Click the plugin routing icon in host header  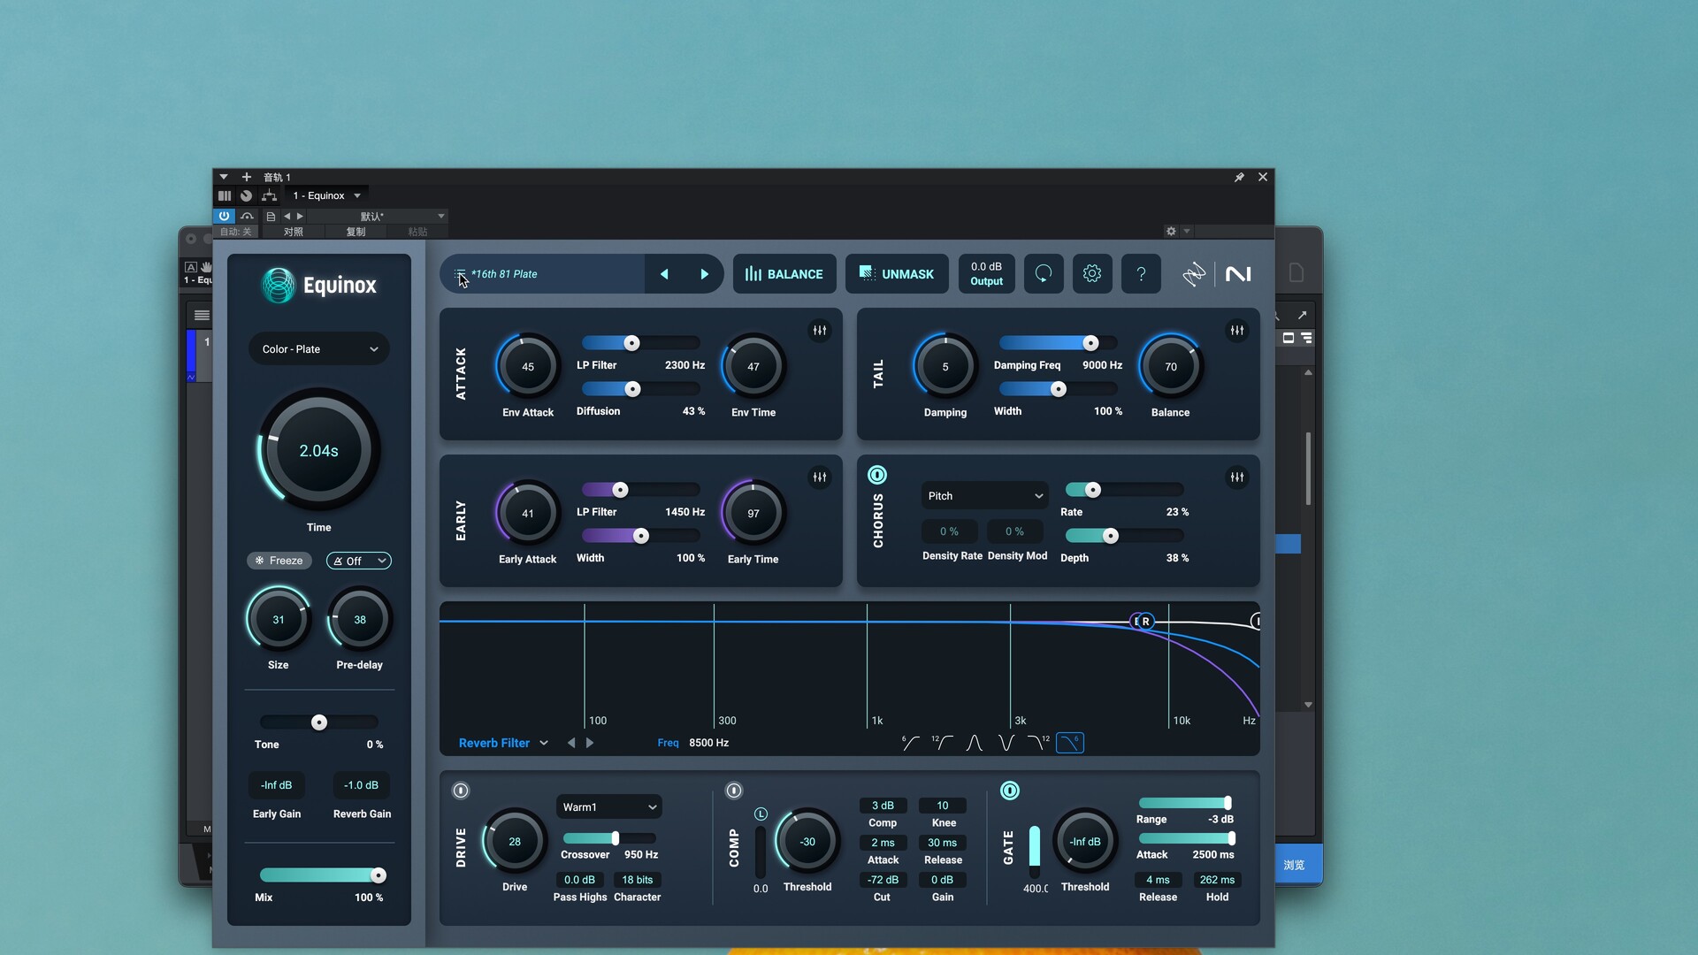point(270,195)
